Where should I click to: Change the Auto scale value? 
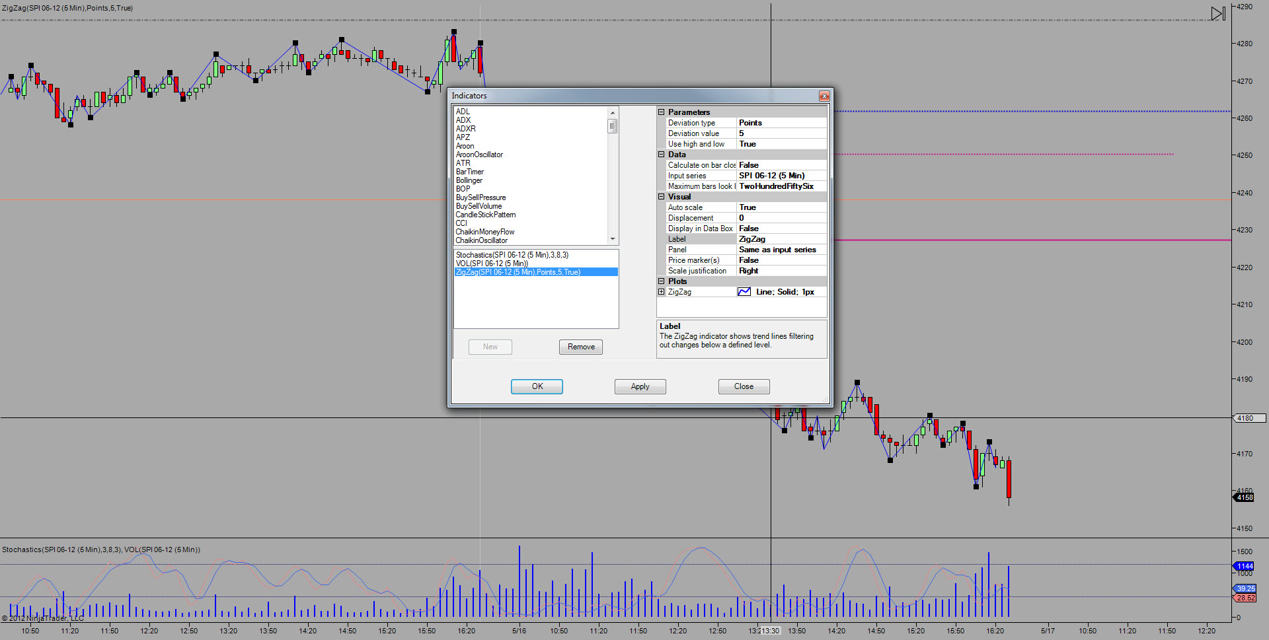(x=781, y=207)
